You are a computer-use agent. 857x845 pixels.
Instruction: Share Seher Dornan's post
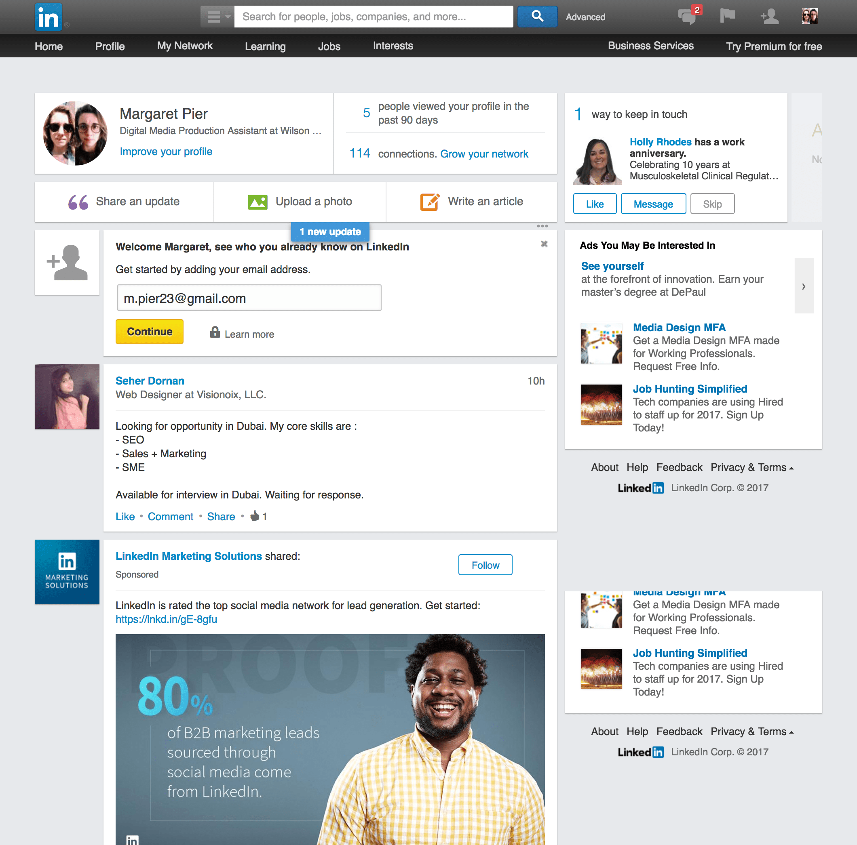221,517
